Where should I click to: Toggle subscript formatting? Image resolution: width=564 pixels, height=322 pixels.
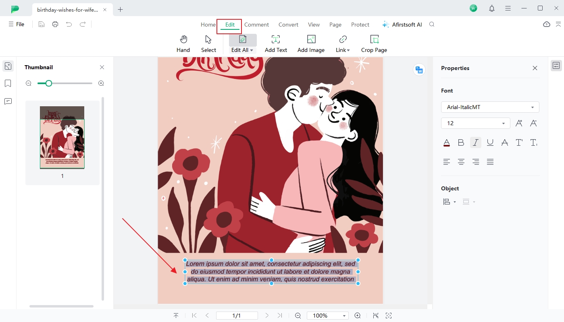point(533,142)
